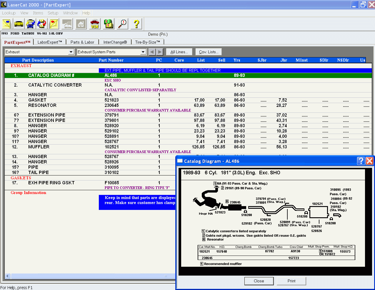375x290 pixels.
Task: Select the GASKET row
Action: point(188,100)
